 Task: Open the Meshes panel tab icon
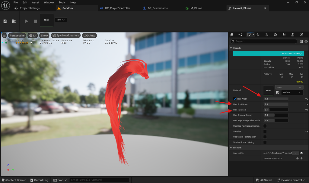[x=267, y=35]
